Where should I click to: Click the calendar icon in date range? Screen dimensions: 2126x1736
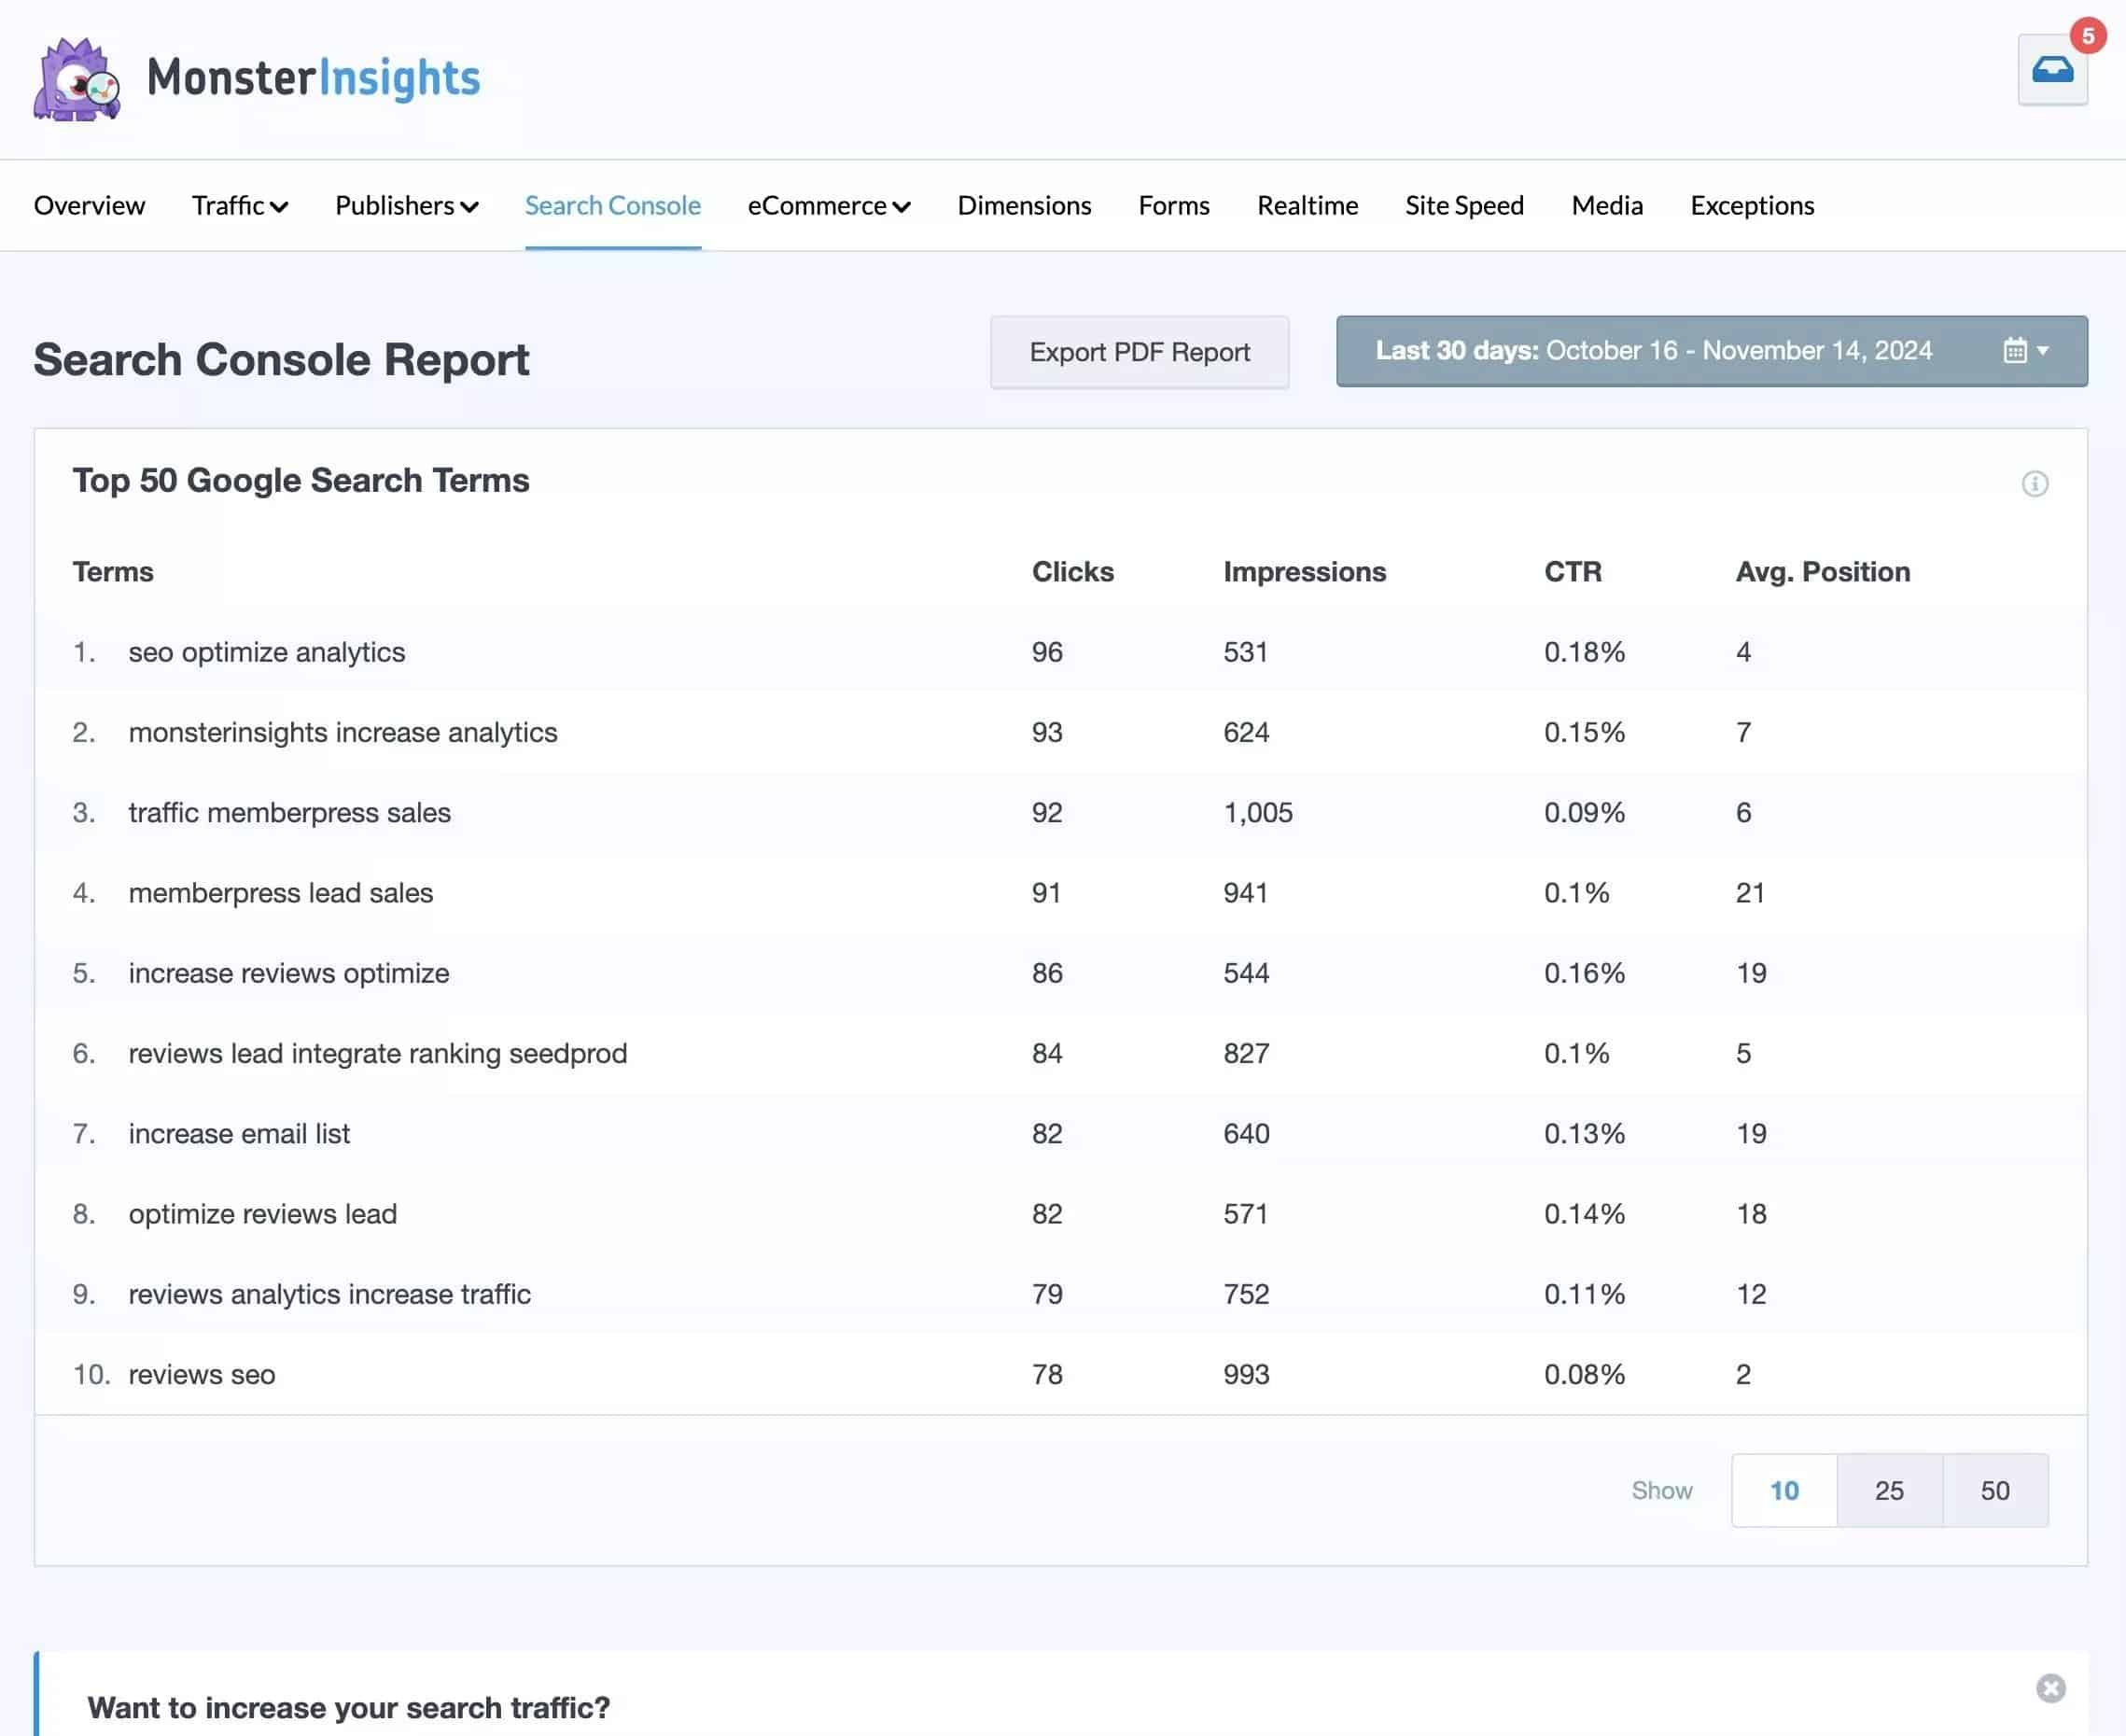[2014, 351]
